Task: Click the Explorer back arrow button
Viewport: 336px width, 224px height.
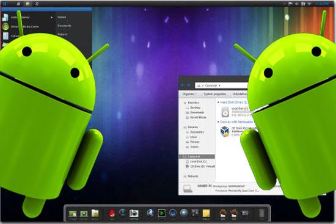Action: (x=182, y=85)
